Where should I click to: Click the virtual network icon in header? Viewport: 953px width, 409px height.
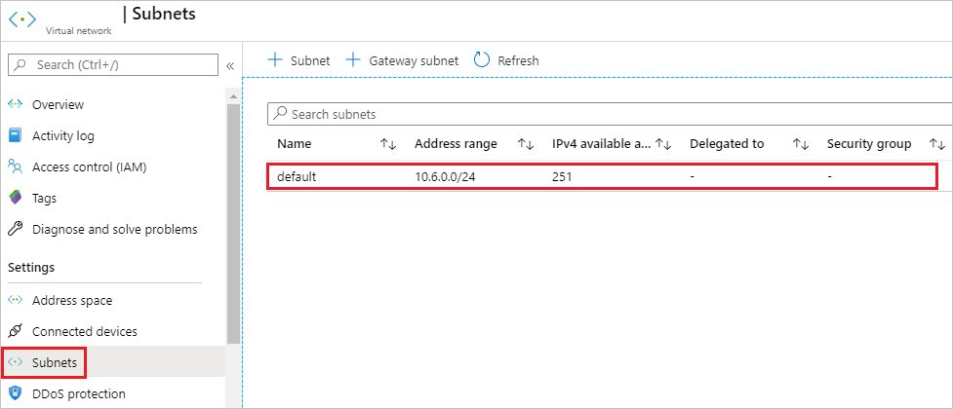point(22,19)
